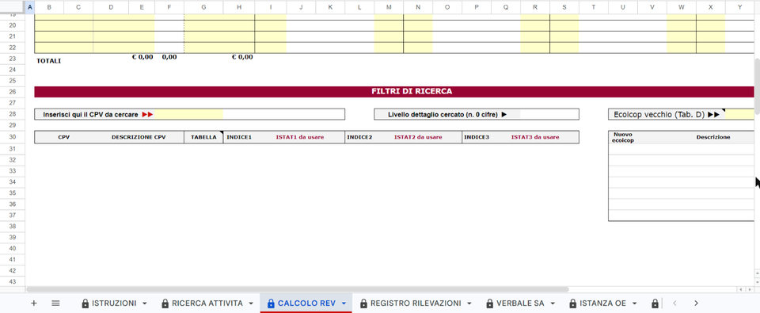Switch to the VERBALE SA sheet
The width and height of the screenshot is (760, 313).
tap(520, 303)
